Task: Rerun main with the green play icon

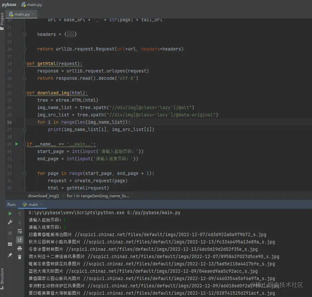Action: (10, 214)
